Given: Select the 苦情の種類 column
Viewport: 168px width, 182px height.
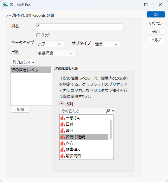Looking at the screenshot, I should coord(84,137).
